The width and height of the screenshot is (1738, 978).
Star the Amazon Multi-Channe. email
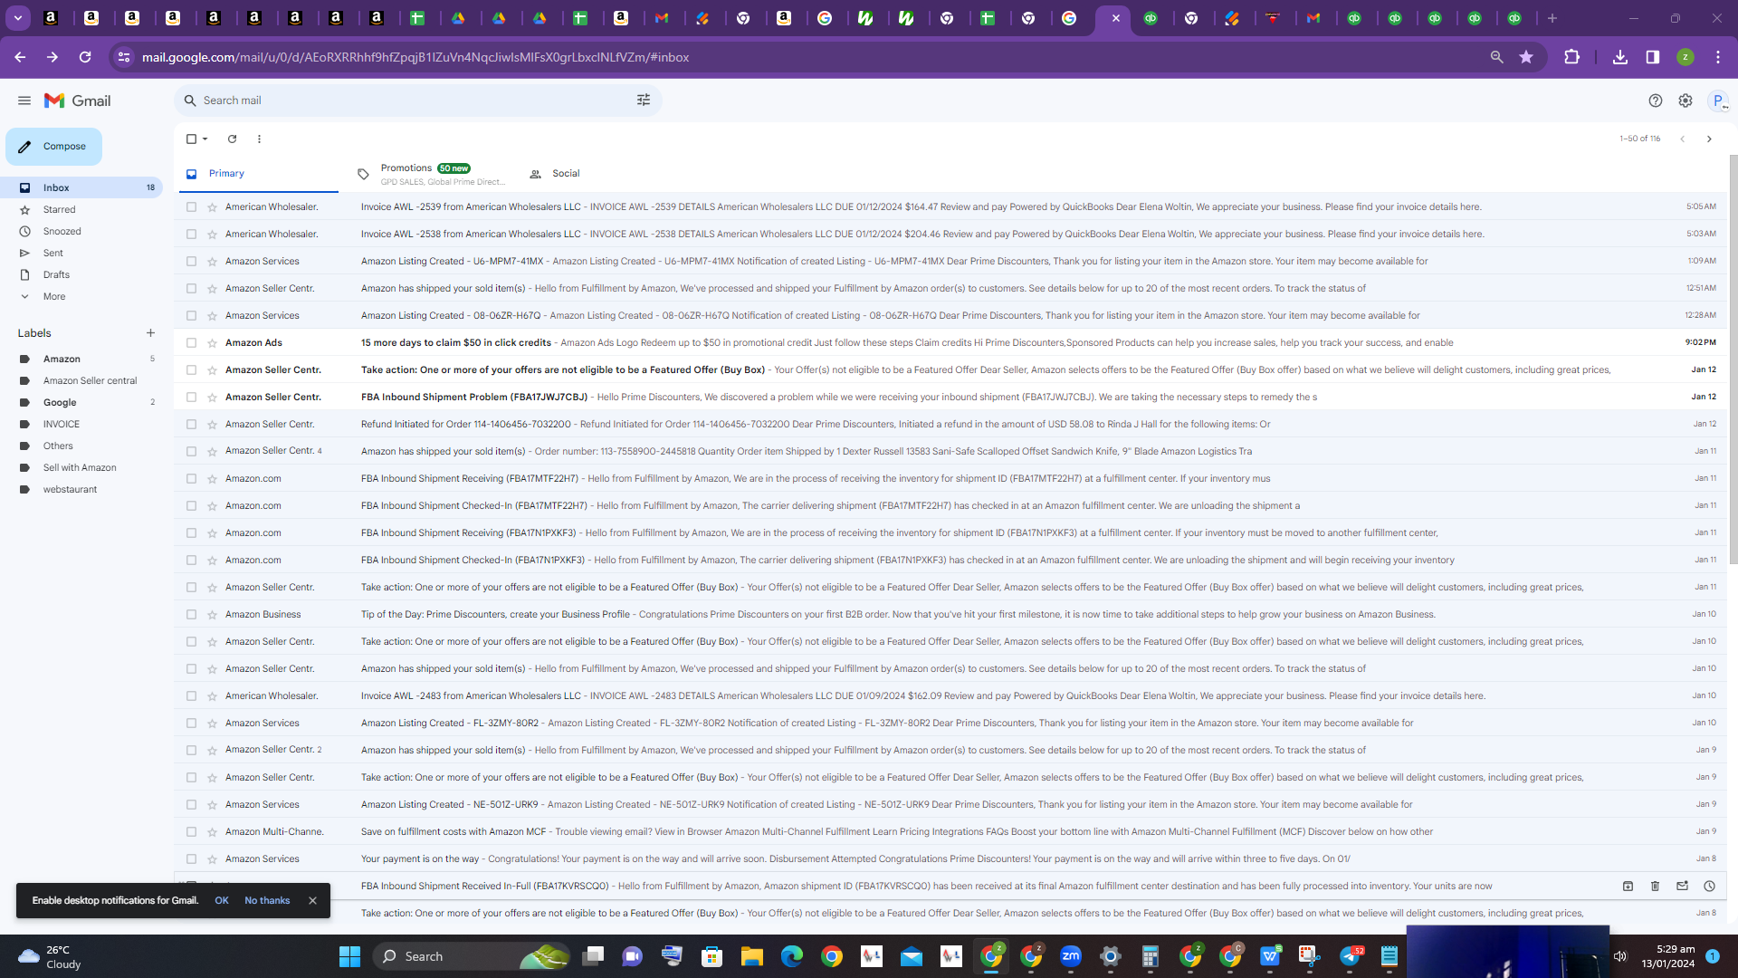(x=212, y=831)
